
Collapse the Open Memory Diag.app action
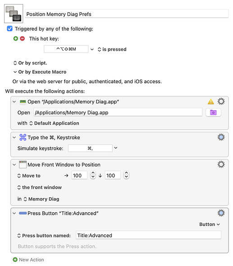point(14,102)
